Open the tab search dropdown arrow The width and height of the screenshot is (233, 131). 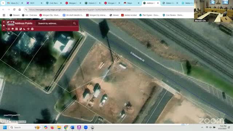(3, 3)
